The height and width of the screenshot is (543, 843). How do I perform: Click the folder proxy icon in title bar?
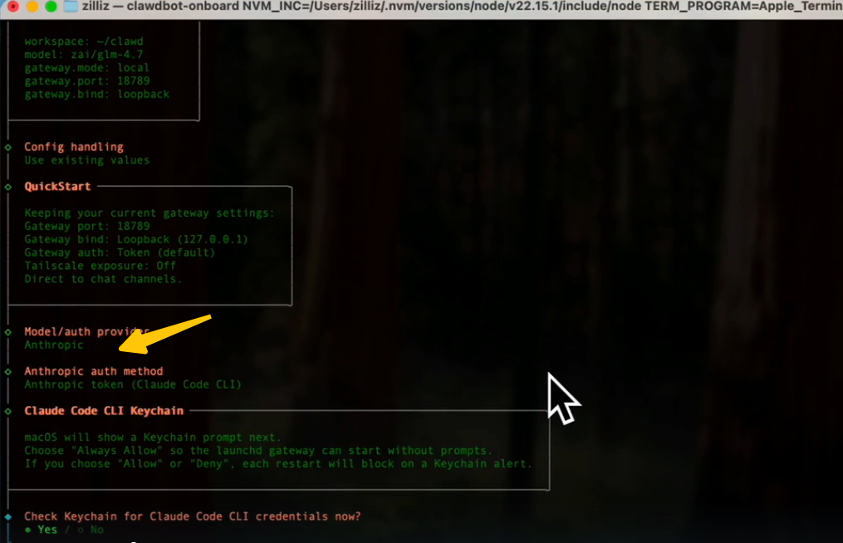point(71,7)
